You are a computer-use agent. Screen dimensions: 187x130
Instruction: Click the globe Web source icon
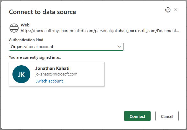[14, 28]
